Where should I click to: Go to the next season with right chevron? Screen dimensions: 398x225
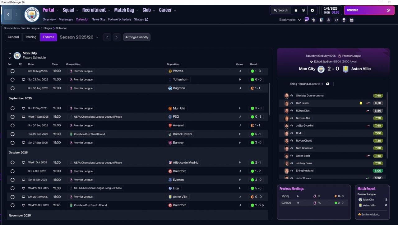117,37
